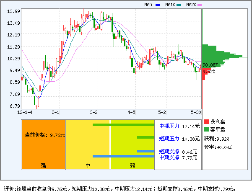The image size is (252, 191).
Task: Click the 中期压力 blue label
Action: 169,126
